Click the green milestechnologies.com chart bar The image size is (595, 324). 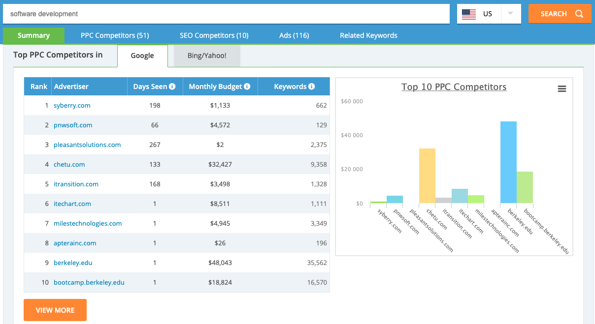pyautogui.click(x=476, y=199)
